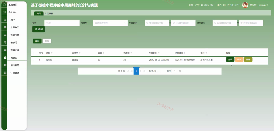Click the icon beside 水果分类
This screenshot has height=131, width=274.
tap(5, 27)
